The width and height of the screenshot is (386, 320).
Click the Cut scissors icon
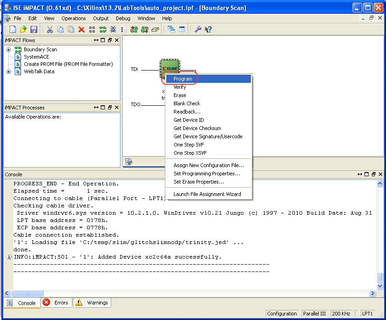(x=50, y=29)
